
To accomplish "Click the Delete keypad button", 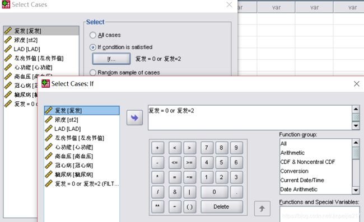I will [222, 206].
